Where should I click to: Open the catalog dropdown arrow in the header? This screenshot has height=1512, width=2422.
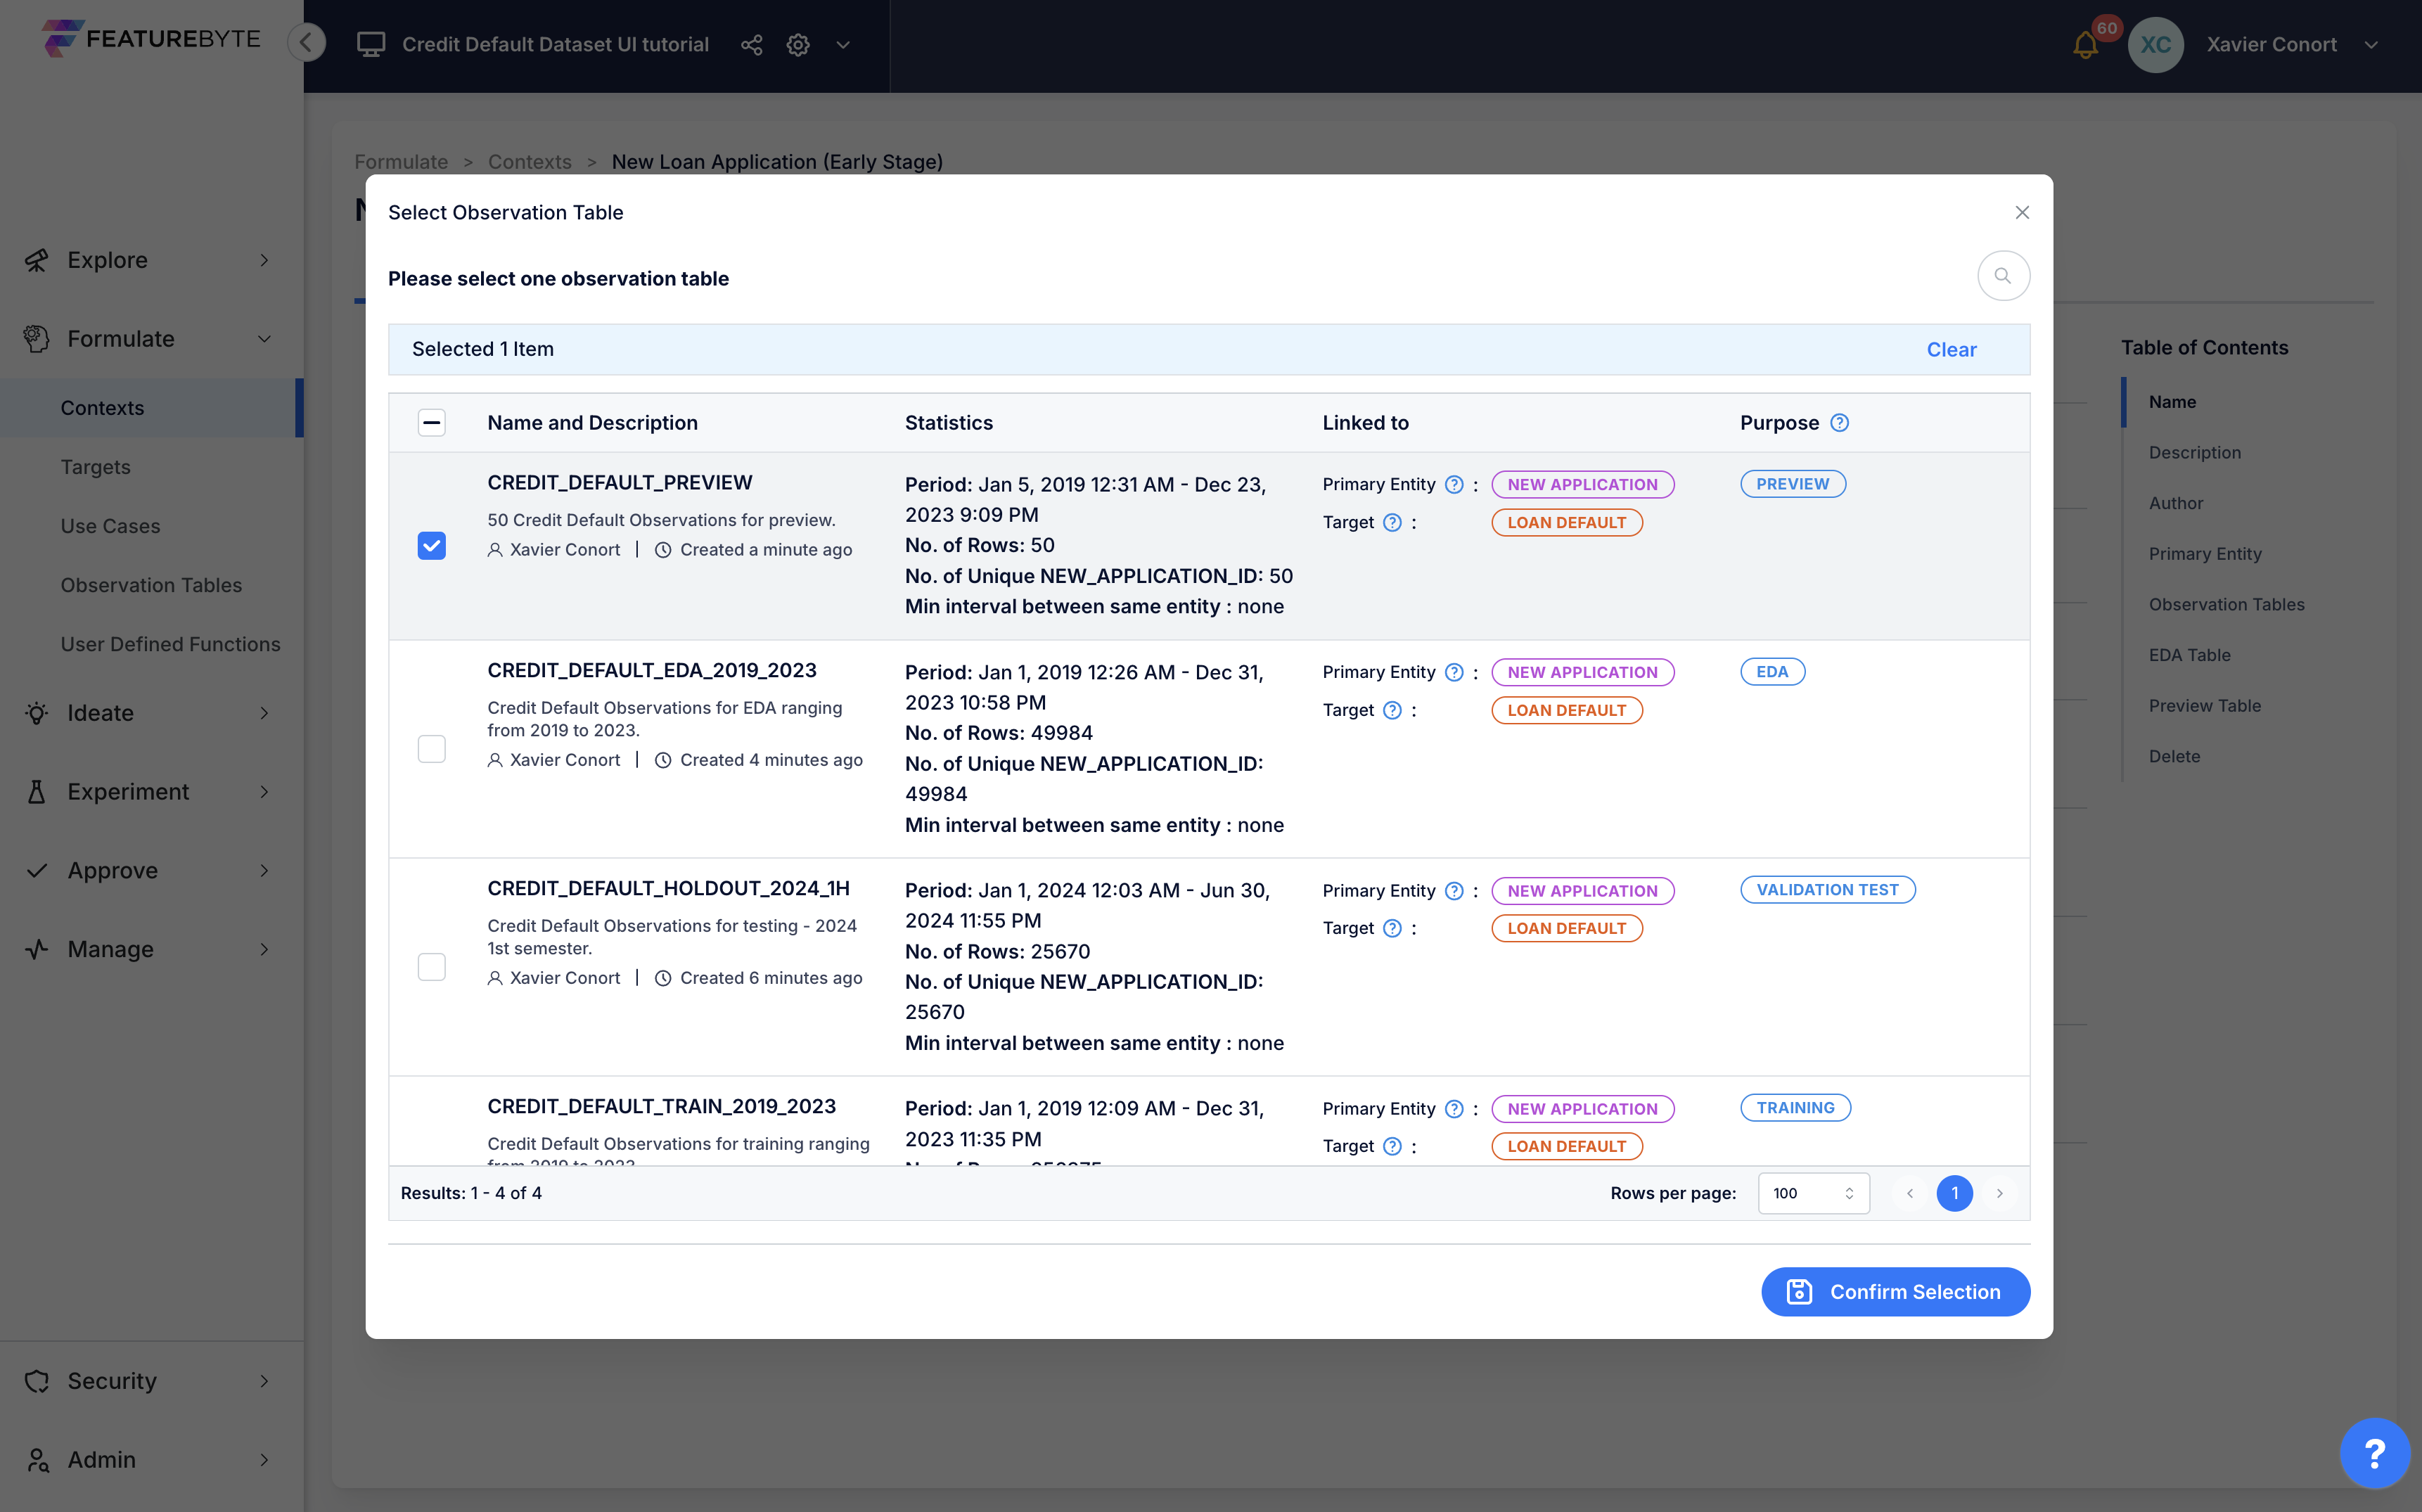coord(843,45)
